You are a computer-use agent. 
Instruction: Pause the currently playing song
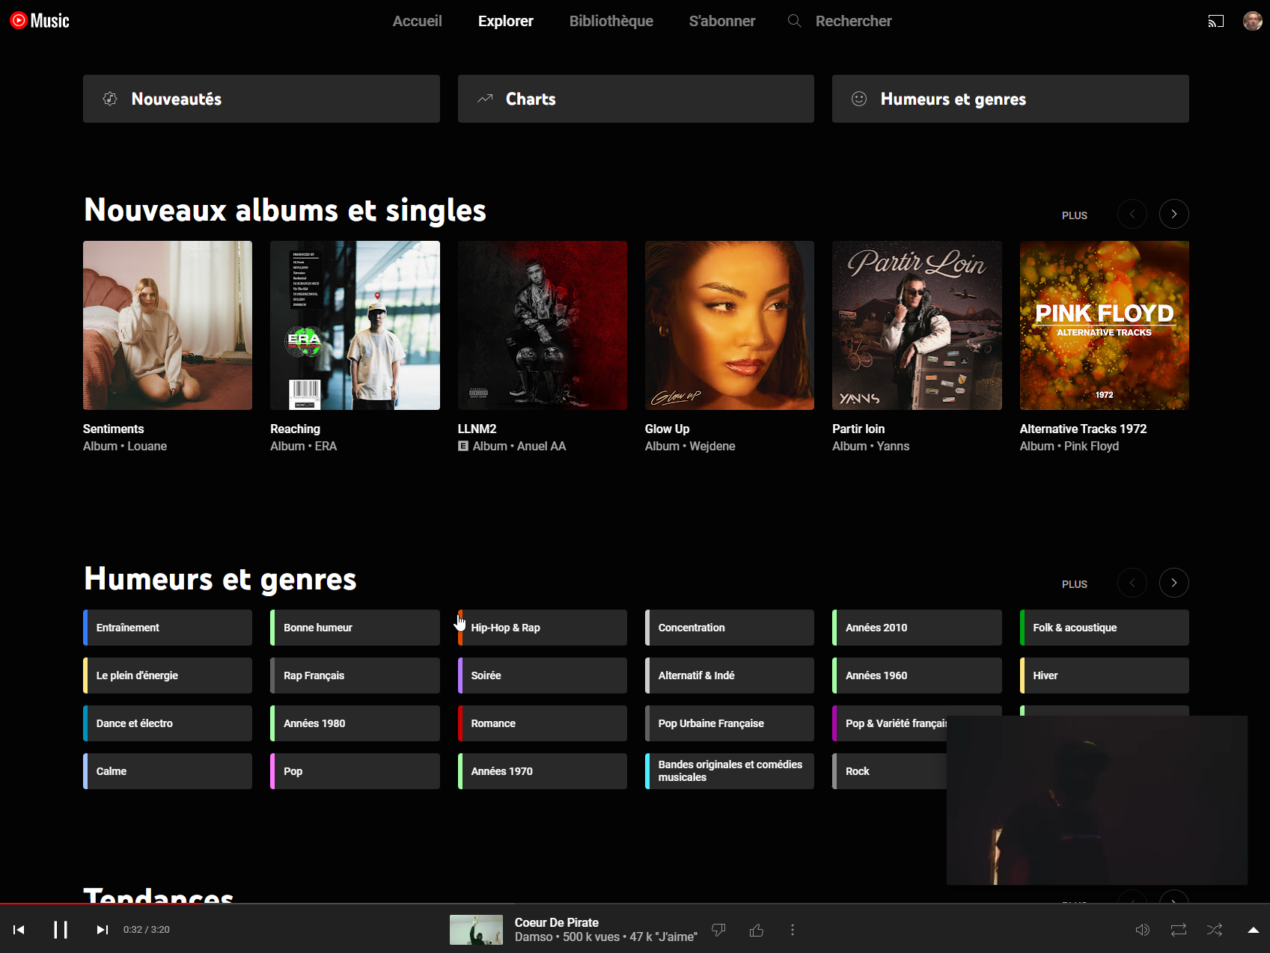61,930
